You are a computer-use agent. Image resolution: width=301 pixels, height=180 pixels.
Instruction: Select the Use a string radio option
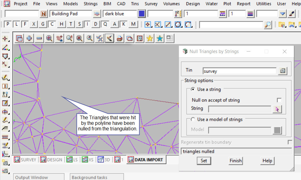point(193,89)
